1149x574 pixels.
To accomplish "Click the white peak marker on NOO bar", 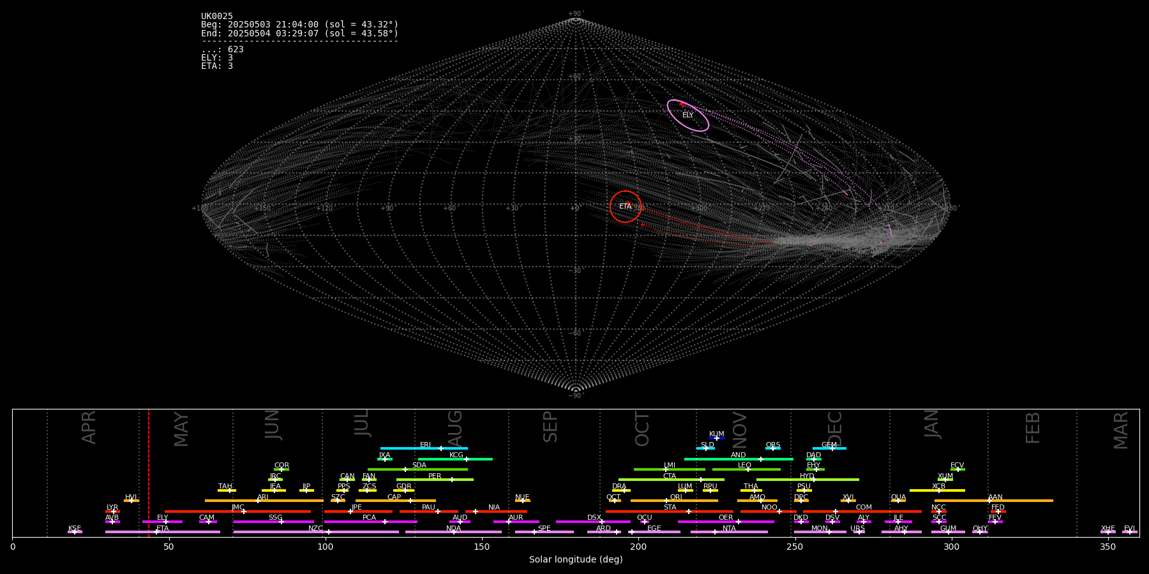I will click(779, 511).
